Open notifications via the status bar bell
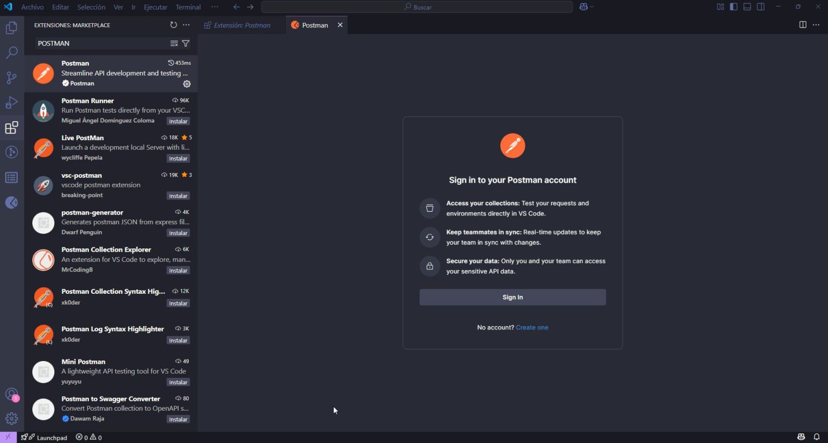 pos(817,437)
